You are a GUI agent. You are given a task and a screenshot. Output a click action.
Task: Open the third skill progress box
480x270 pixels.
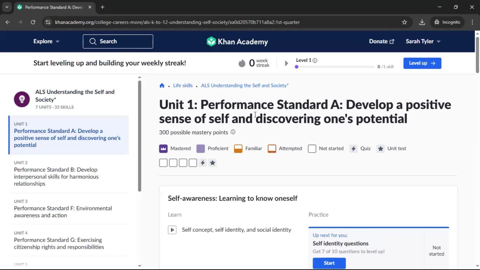tap(183, 163)
